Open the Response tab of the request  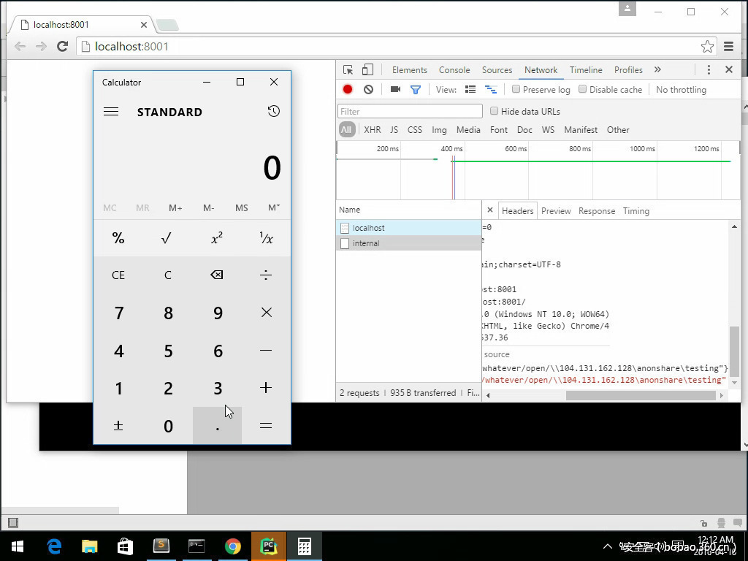click(596, 210)
